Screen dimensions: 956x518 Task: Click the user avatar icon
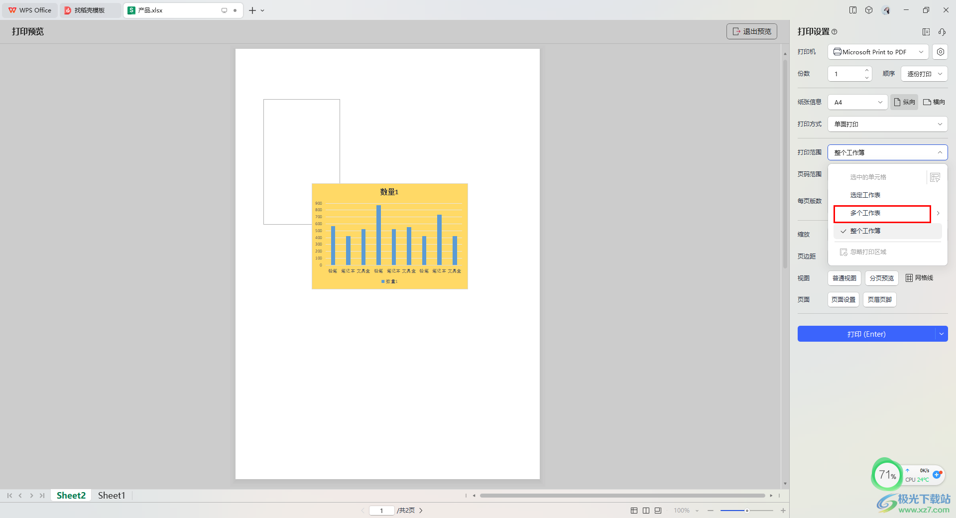coord(886,10)
